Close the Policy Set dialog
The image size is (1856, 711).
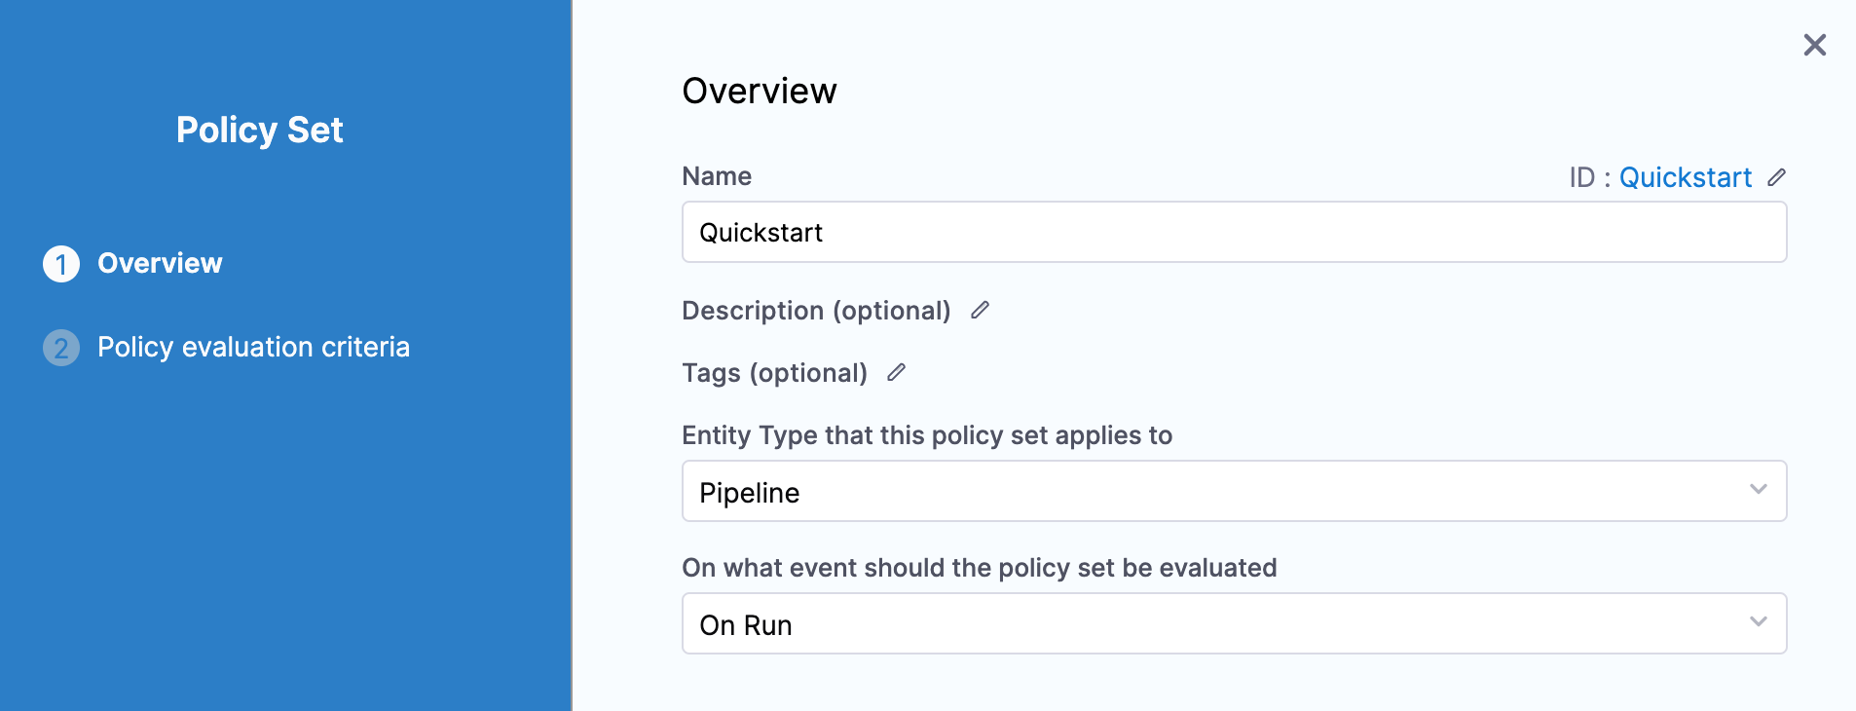click(x=1814, y=45)
